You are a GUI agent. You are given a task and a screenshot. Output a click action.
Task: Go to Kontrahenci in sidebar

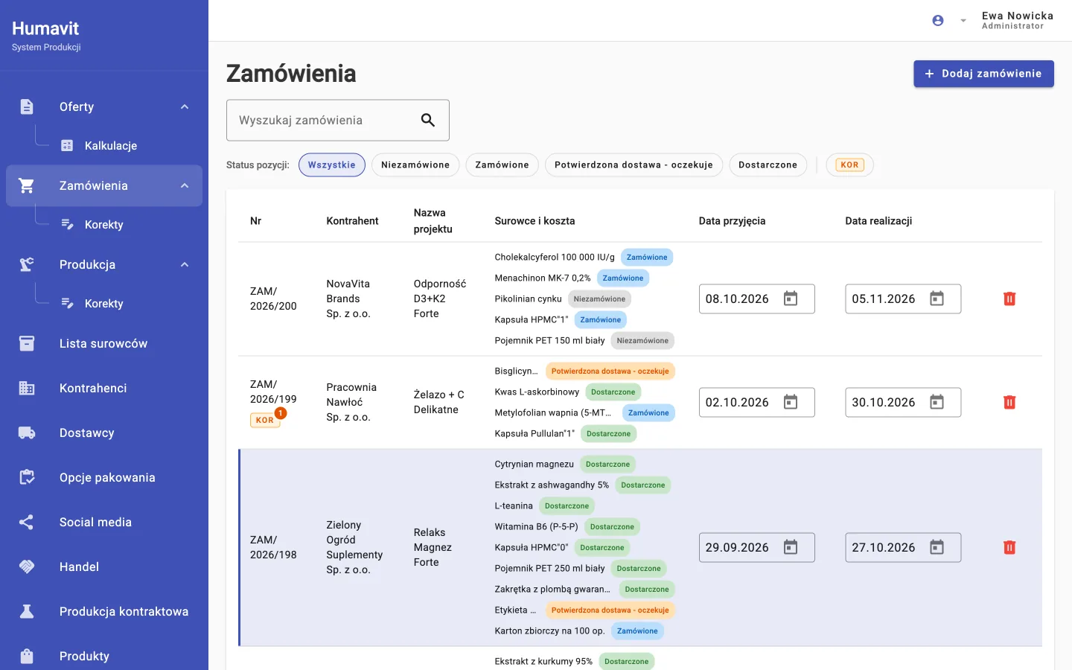tap(104, 388)
